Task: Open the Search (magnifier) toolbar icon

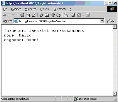Action: [x=41, y=15]
